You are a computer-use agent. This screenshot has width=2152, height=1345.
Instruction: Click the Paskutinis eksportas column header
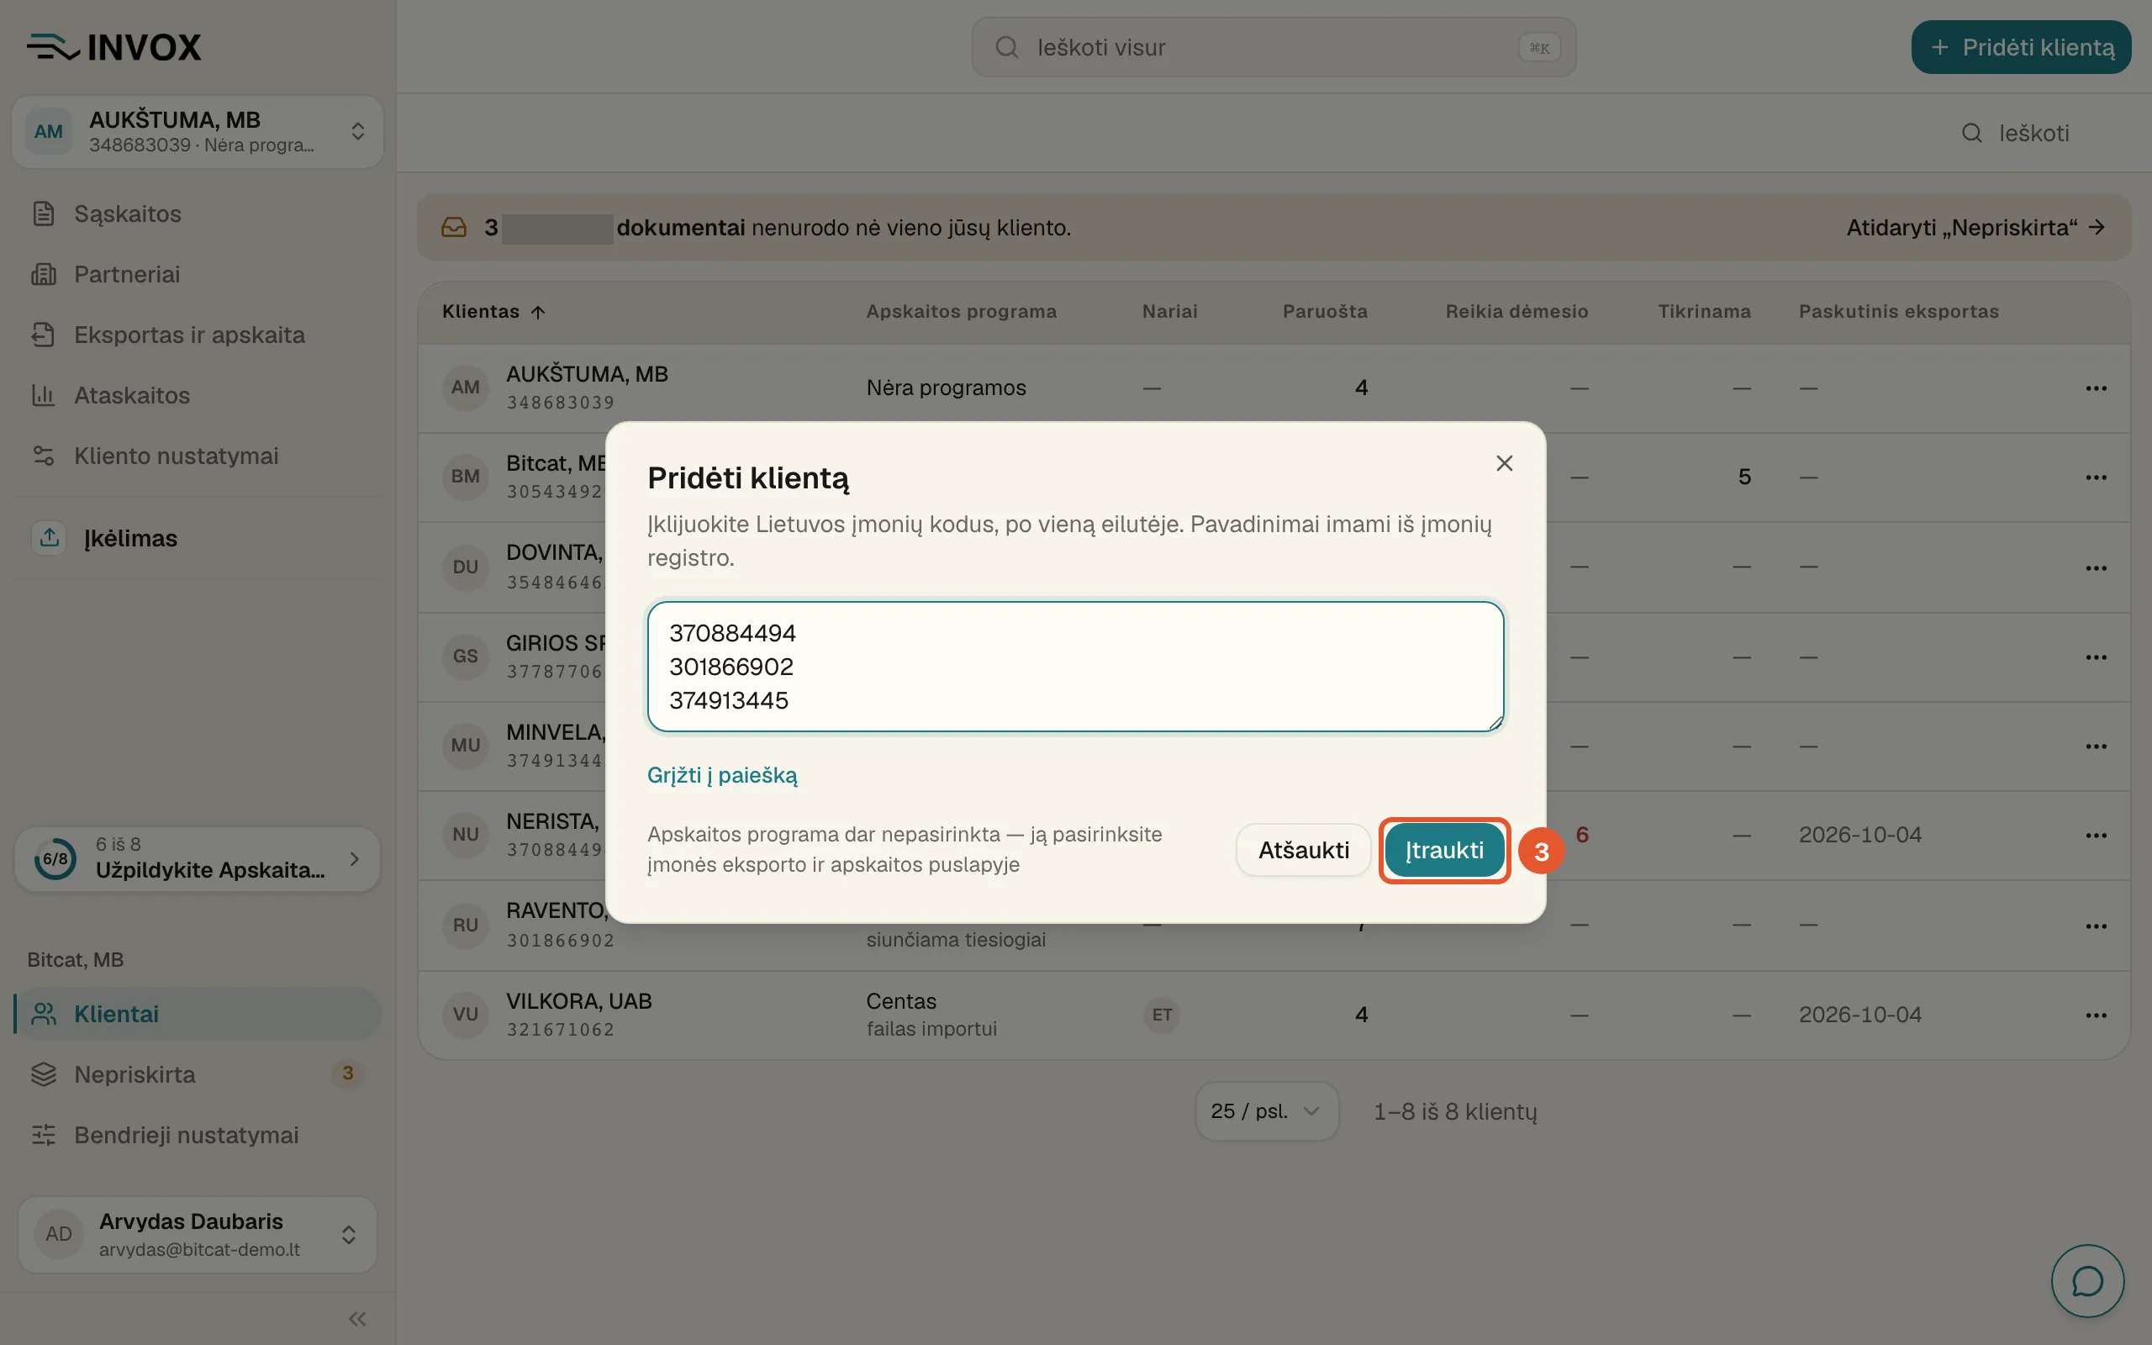pyautogui.click(x=1899, y=311)
